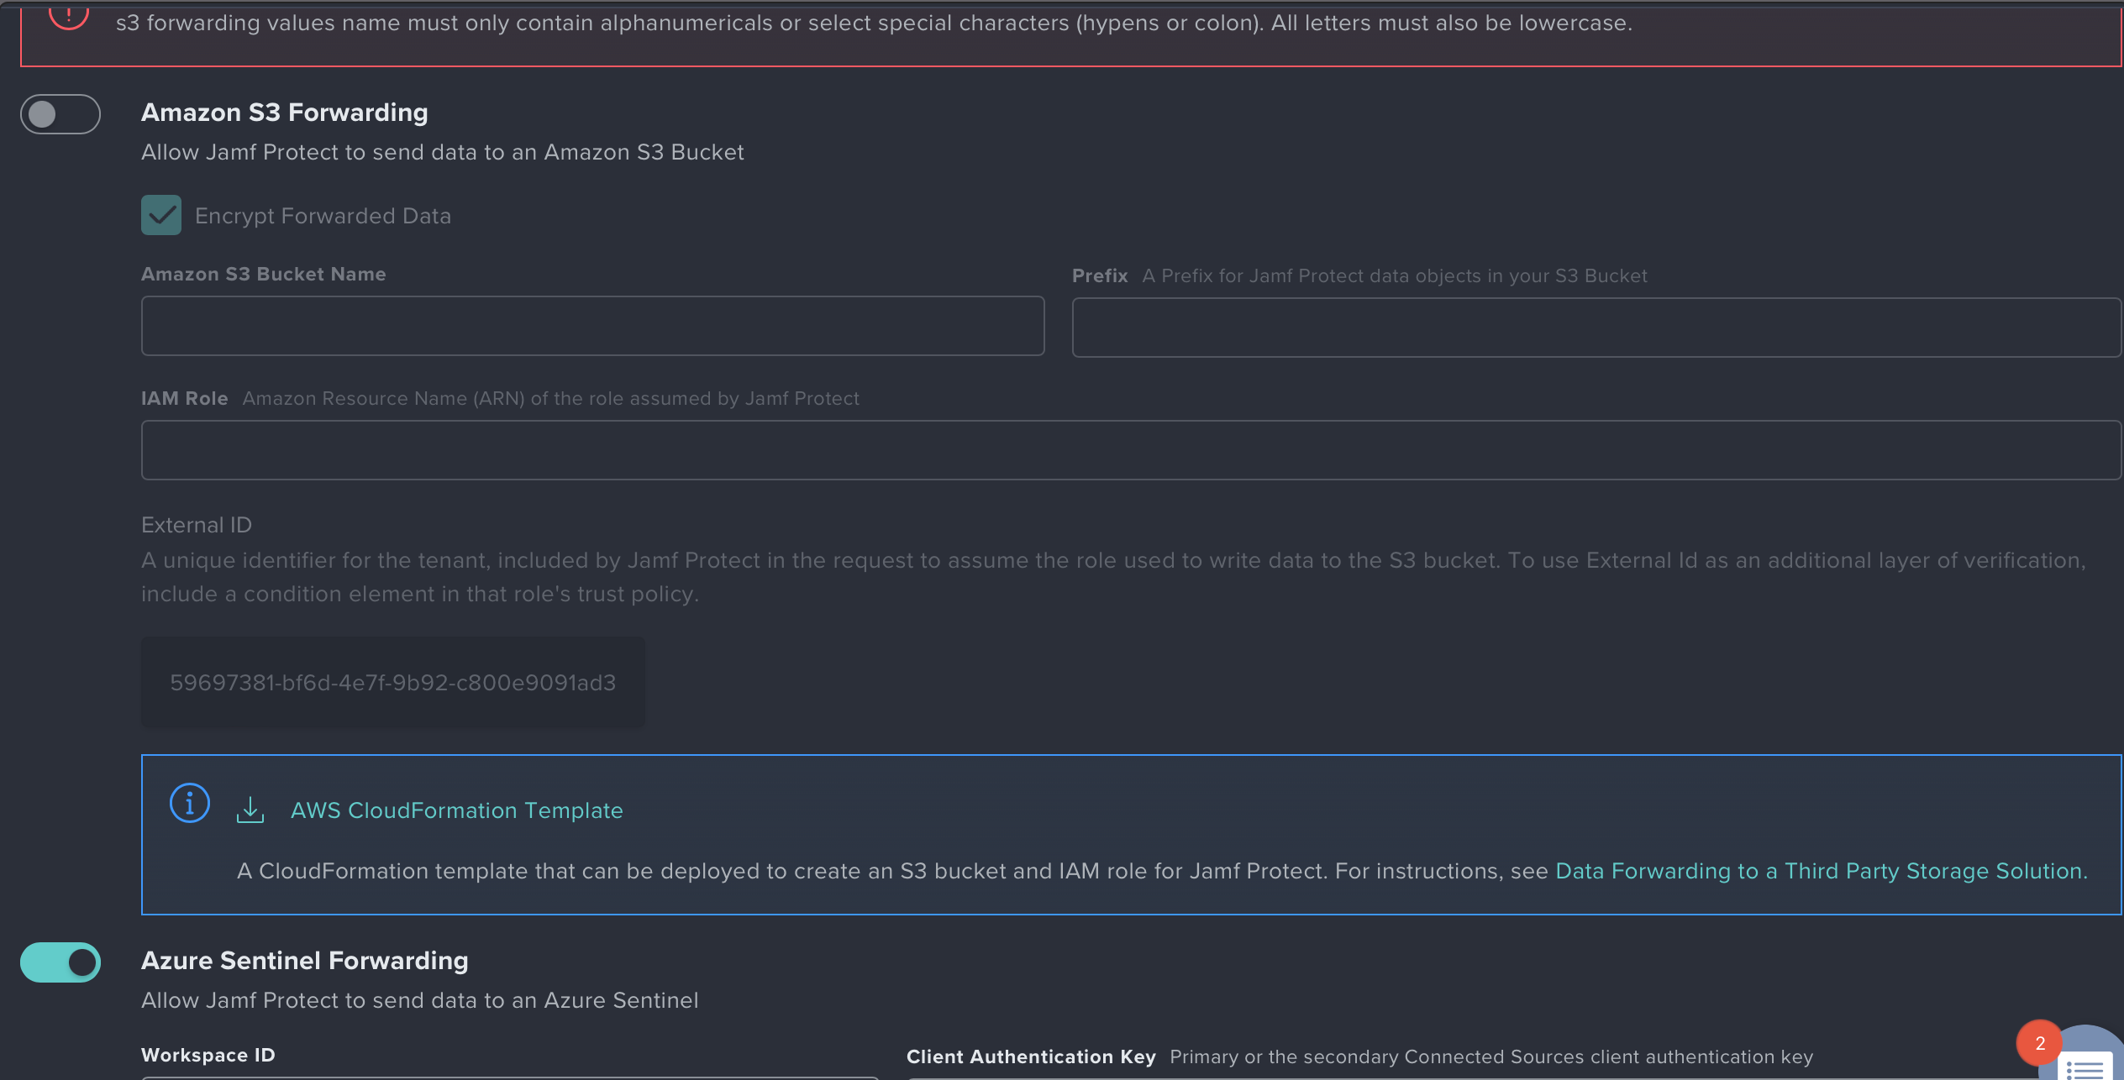Click the IAM Role label
The image size is (2124, 1080).
(x=185, y=398)
